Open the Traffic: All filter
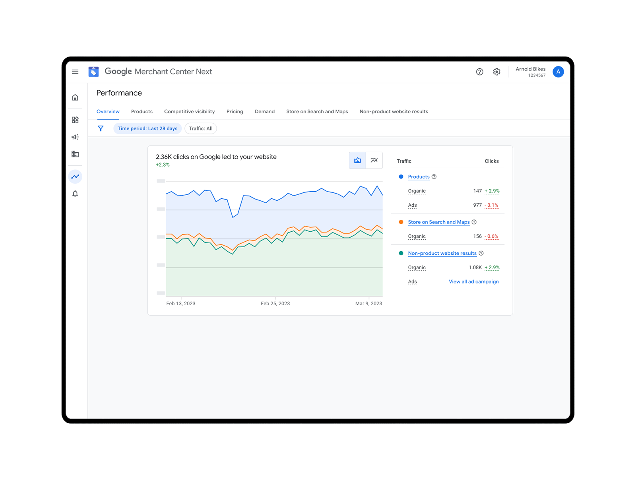 200,128
